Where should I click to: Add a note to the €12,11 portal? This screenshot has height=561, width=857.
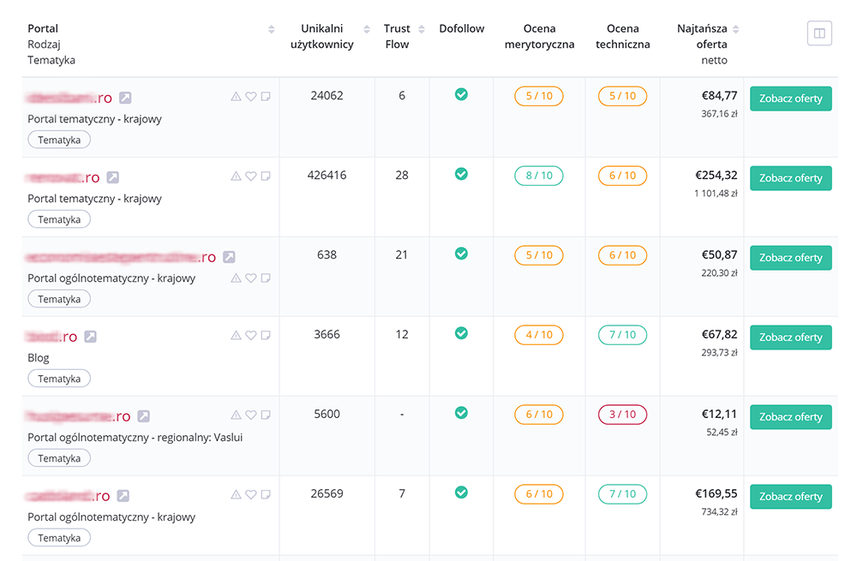[x=266, y=415]
